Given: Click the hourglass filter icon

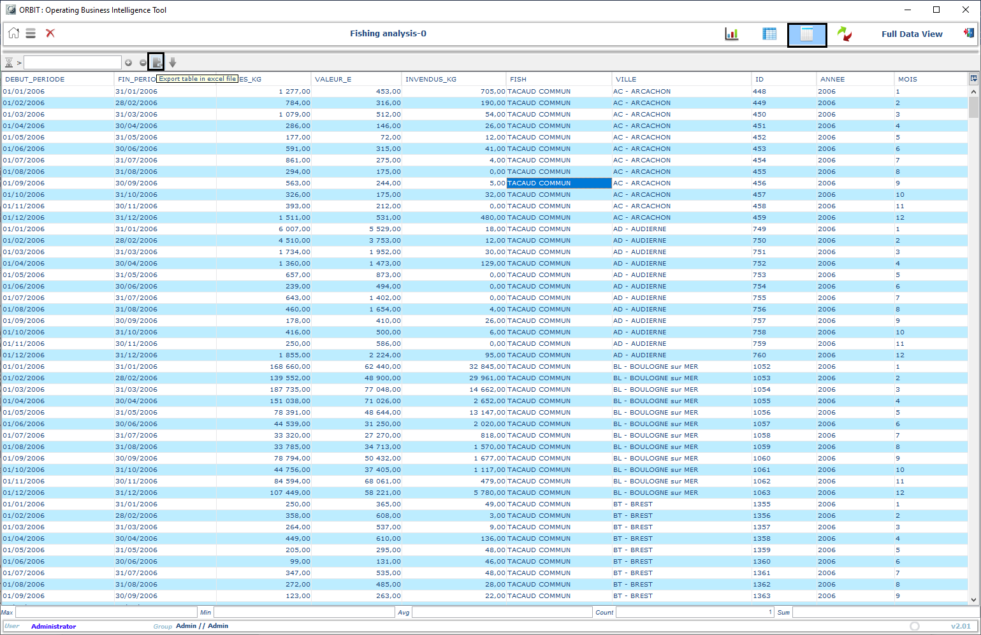Looking at the screenshot, I should [x=9, y=62].
